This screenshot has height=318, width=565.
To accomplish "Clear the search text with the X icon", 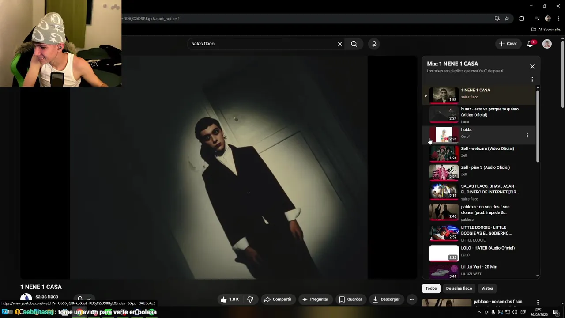I will (340, 44).
